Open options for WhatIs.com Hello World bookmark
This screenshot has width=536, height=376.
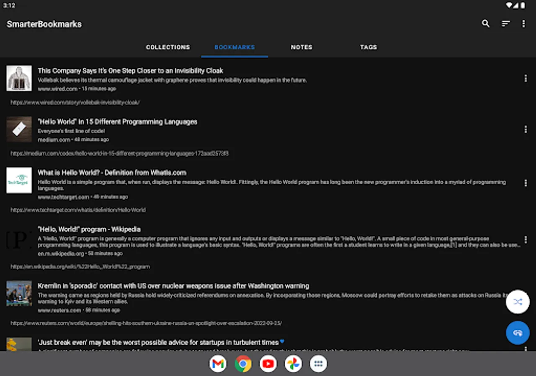(526, 183)
